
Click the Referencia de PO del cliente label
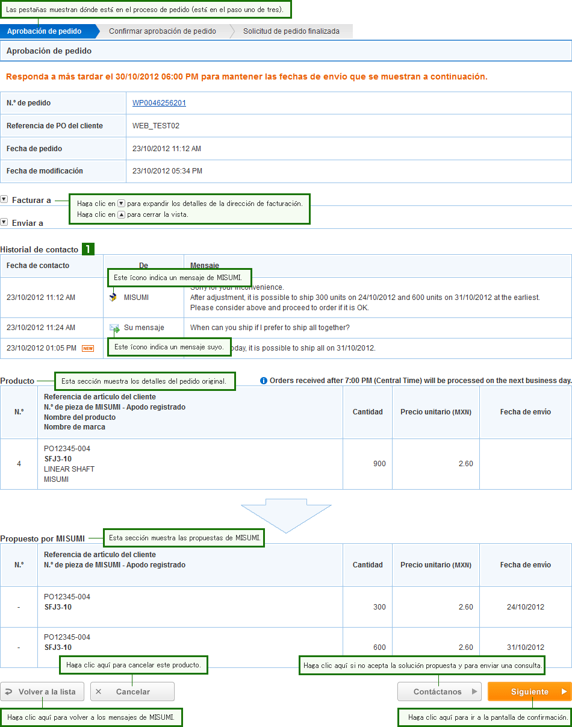[55, 126]
